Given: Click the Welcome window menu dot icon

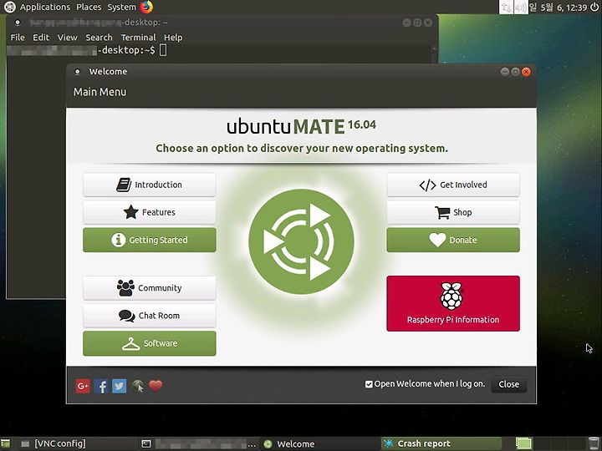Looking at the screenshot, I should [77, 72].
